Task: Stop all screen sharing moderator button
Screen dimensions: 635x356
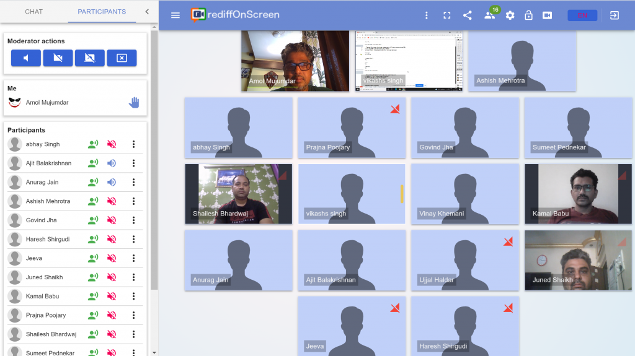Action: 90,58
